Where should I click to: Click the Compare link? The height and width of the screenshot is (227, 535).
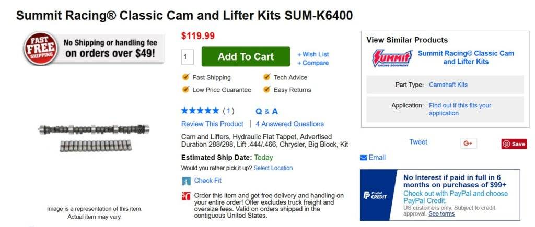pos(313,63)
